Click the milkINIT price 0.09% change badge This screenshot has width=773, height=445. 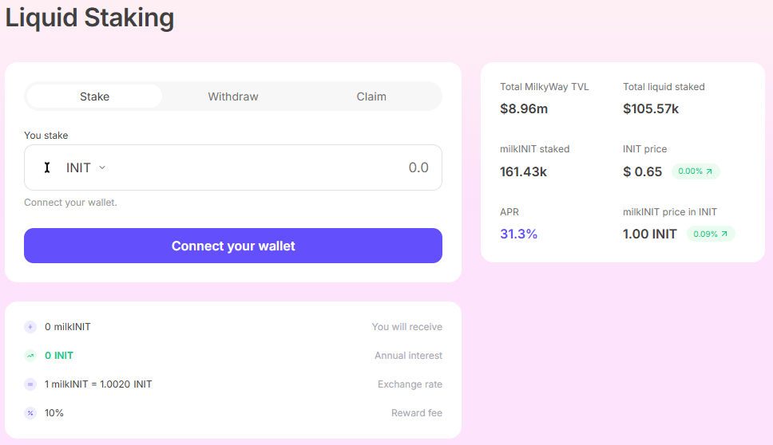point(711,234)
